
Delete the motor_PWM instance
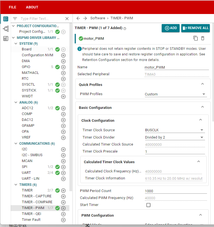pyautogui.click(x=203, y=38)
